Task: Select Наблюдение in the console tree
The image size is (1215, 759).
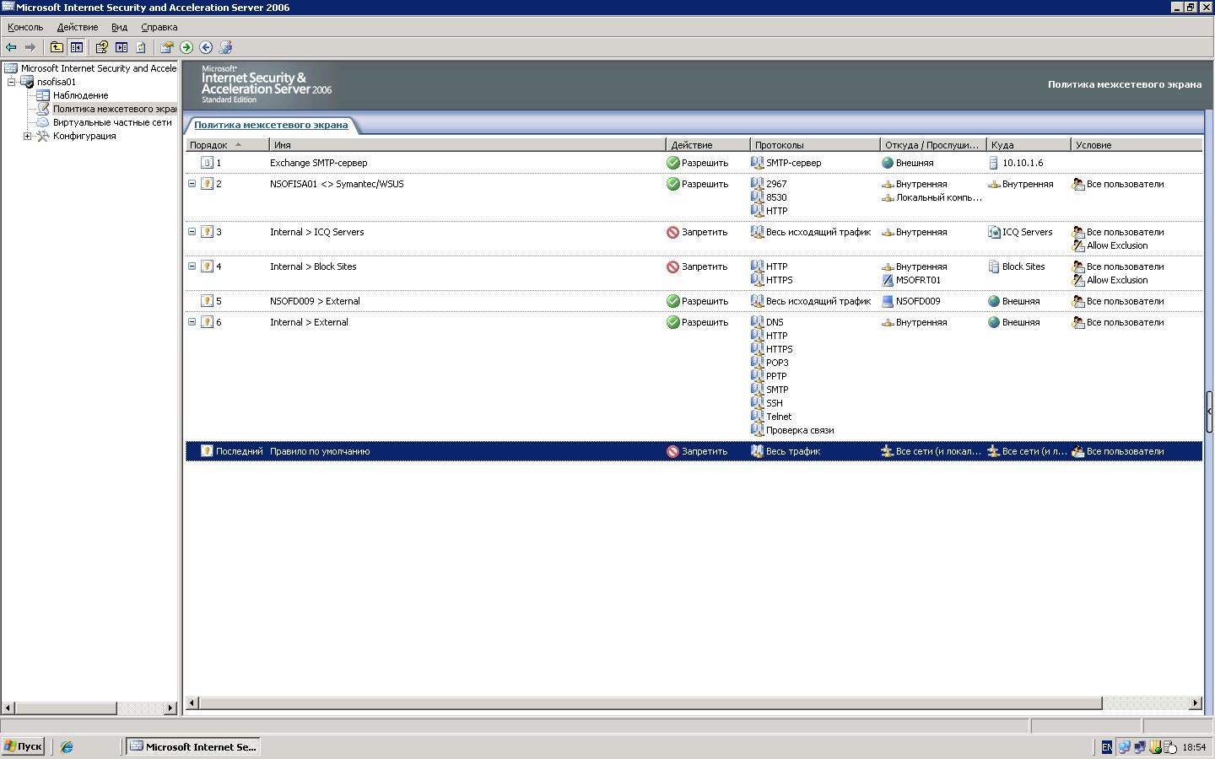Action: (80, 95)
